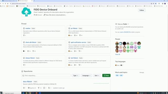Click the Find a repository search field
The width and height of the screenshot is (168, 94).
46,75
